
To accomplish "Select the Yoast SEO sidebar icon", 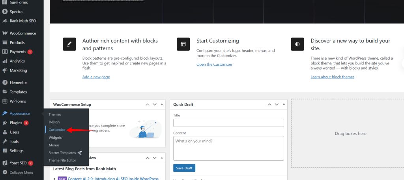I will tap(5, 163).
